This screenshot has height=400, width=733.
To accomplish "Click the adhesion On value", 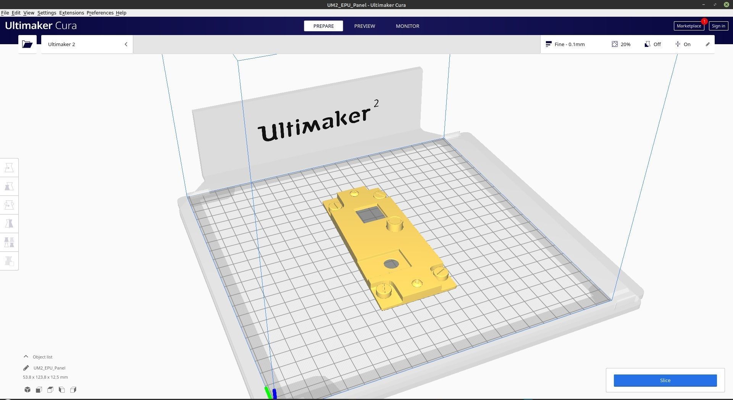I will (x=687, y=44).
